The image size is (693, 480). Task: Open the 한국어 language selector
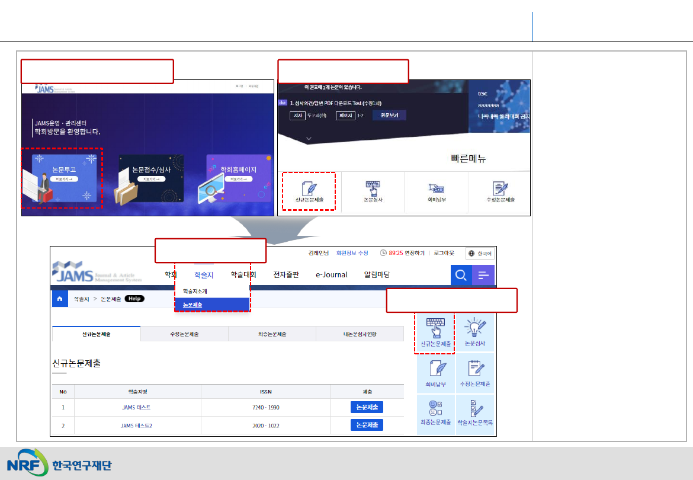[480, 253]
